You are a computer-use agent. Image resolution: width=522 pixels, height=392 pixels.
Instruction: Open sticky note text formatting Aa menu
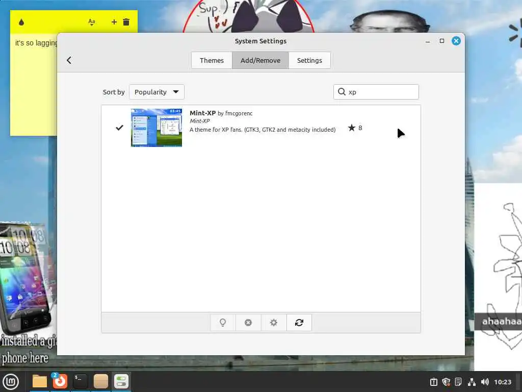92,22
